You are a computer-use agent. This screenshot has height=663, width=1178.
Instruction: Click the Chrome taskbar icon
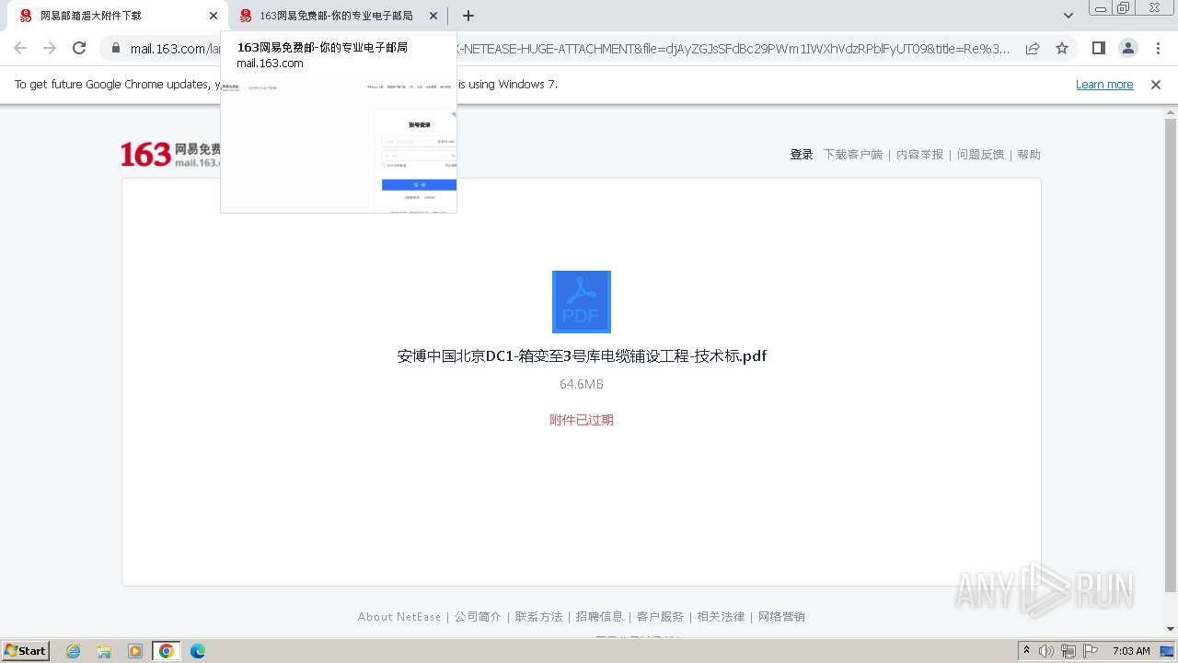(x=167, y=651)
